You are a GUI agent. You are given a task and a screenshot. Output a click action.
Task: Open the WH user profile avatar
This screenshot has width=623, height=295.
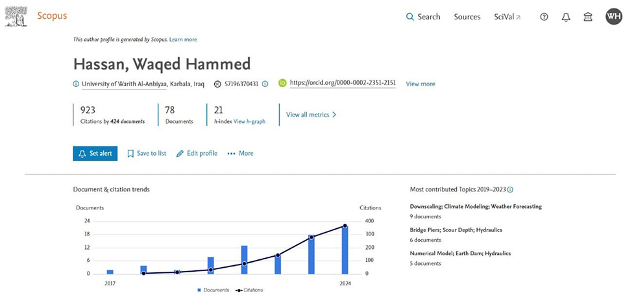[x=613, y=17]
